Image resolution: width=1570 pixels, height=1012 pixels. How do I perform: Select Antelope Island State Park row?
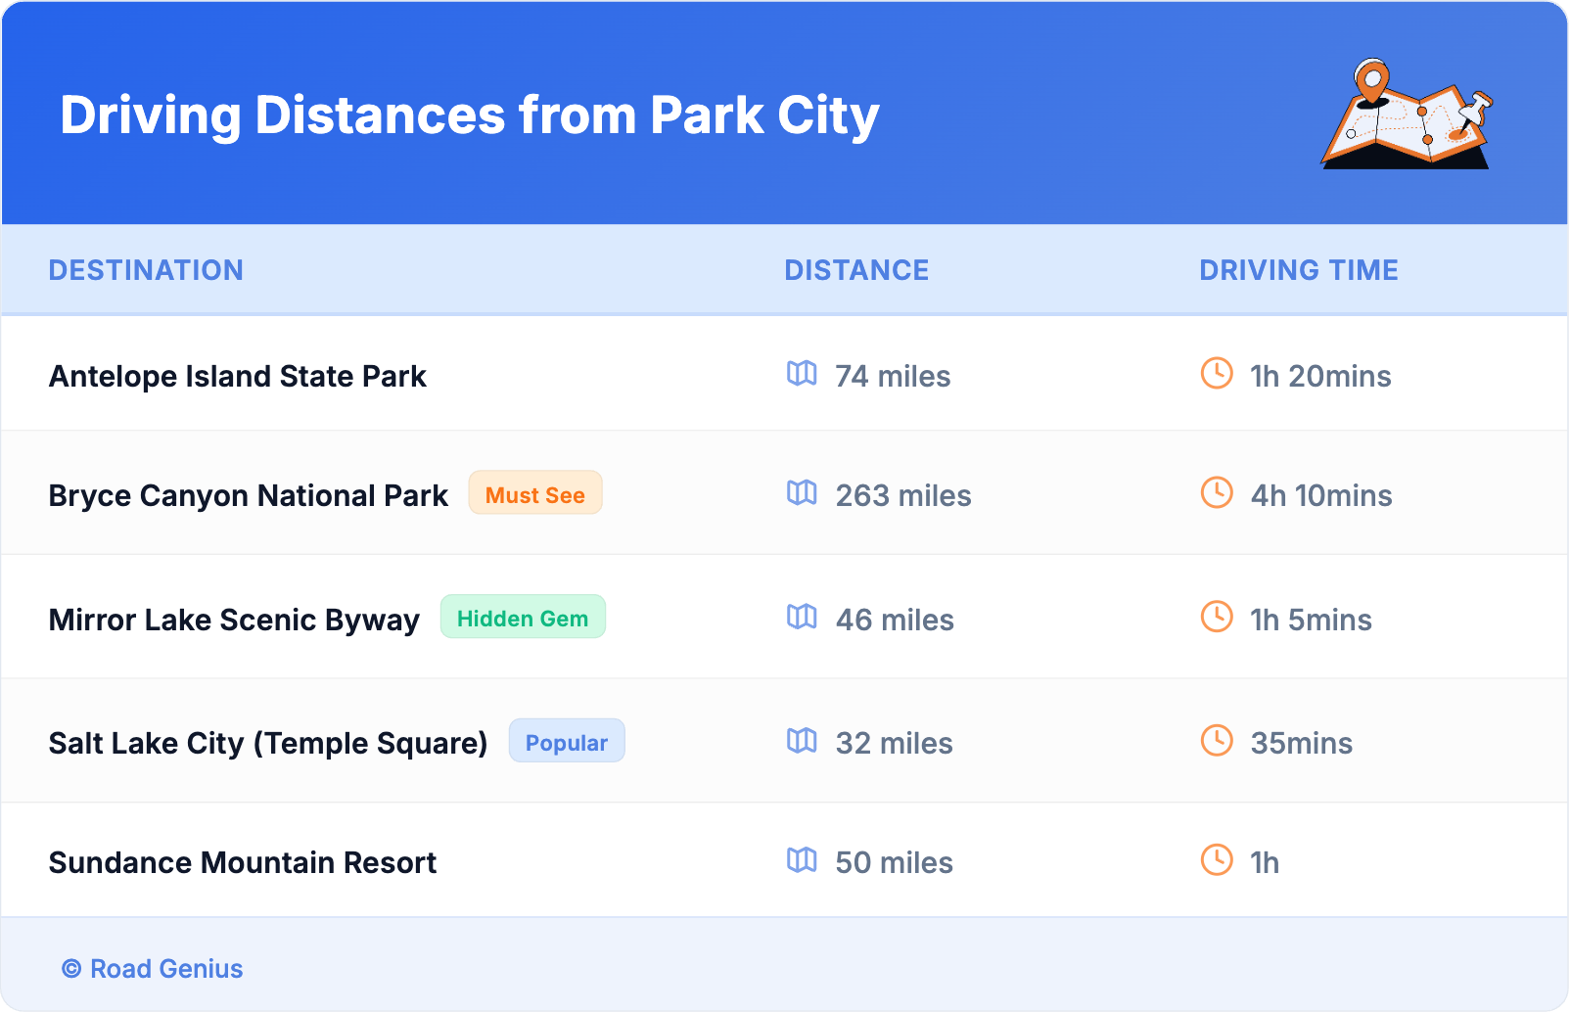click(x=238, y=376)
